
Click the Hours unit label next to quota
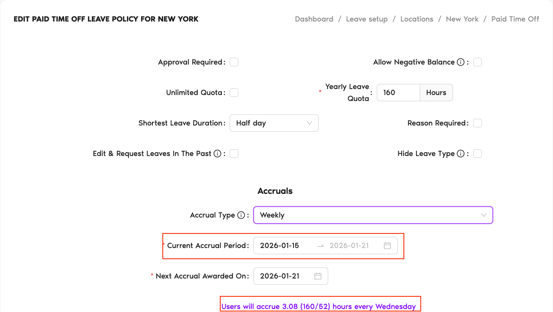(436, 93)
